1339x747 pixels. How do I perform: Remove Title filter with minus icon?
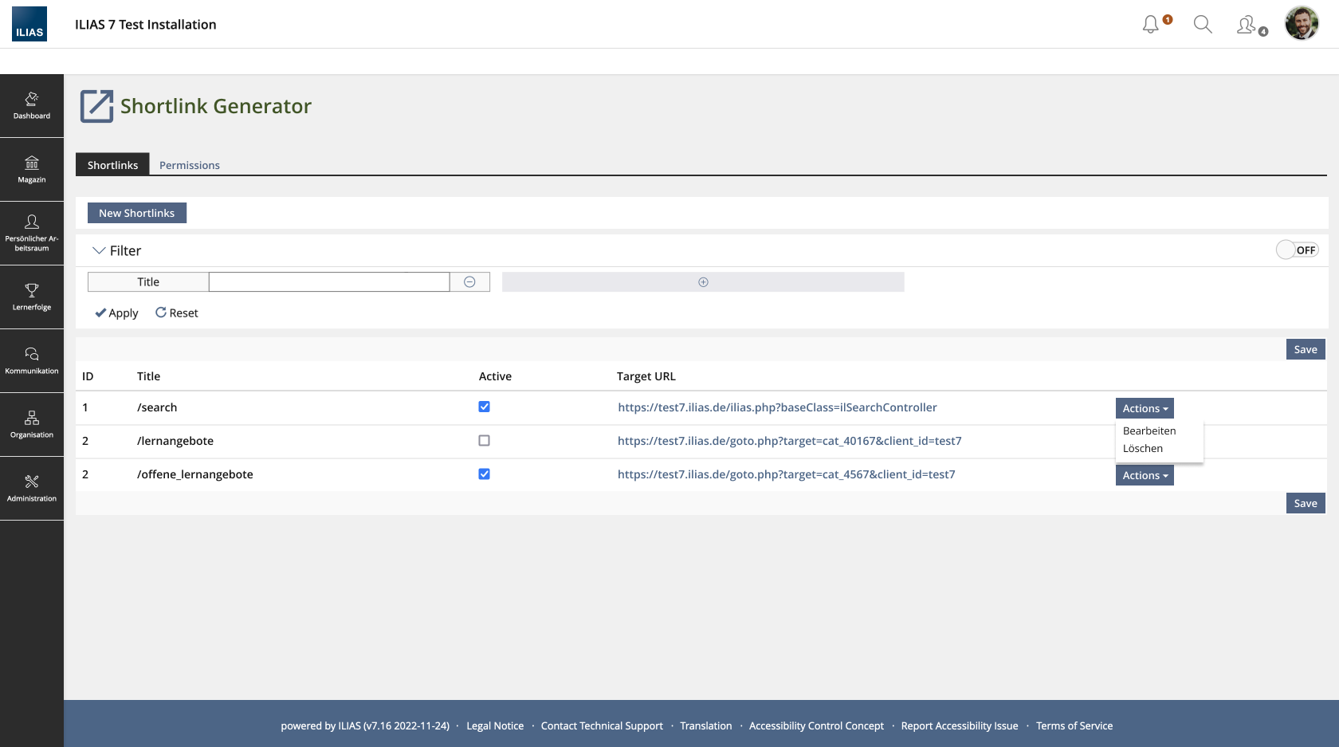point(469,282)
